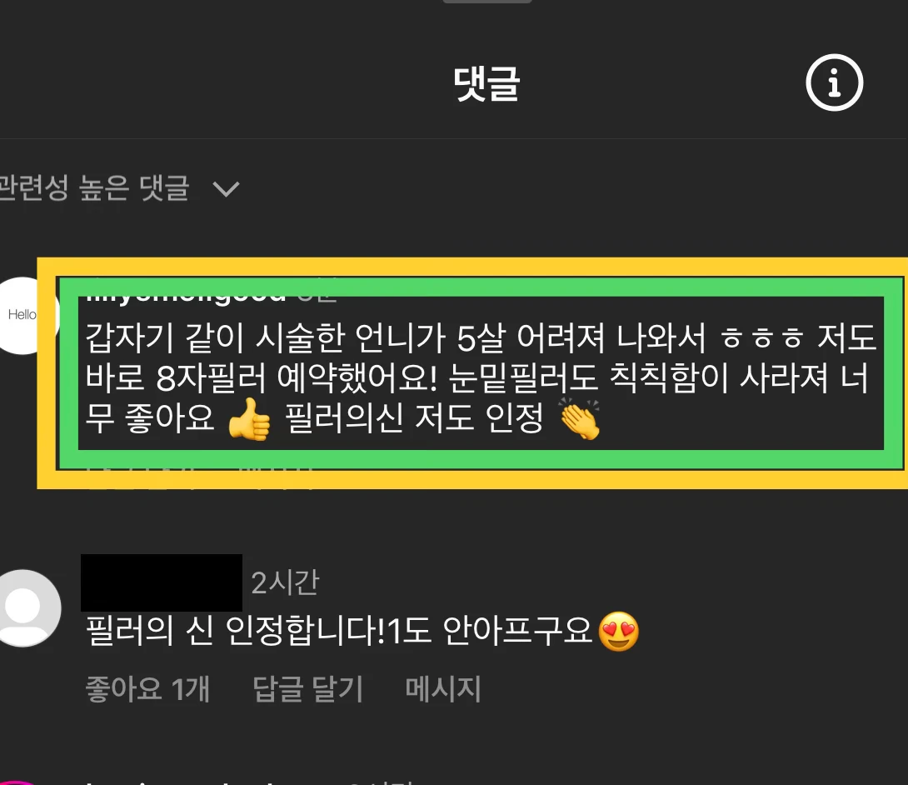The width and height of the screenshot is (908, 785).
Task: Select the 필러의 신 인정합니다 comment text
Action: tap(339, 630)
